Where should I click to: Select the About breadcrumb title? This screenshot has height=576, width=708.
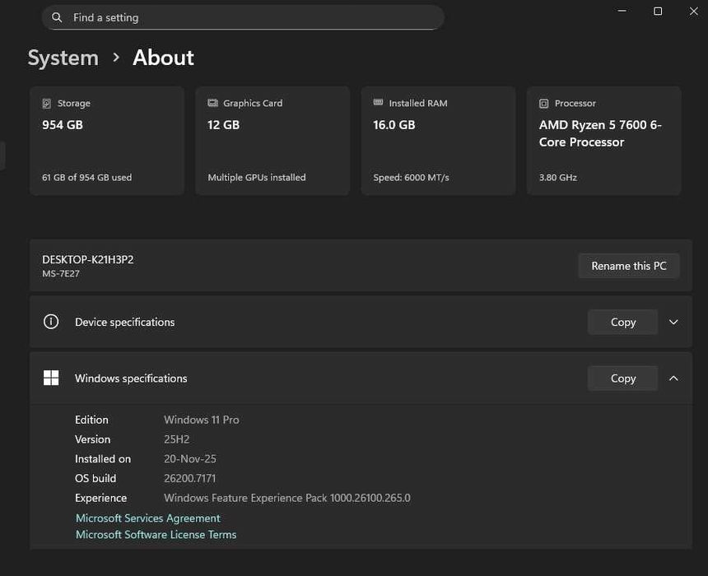click(x=163, y=58)
